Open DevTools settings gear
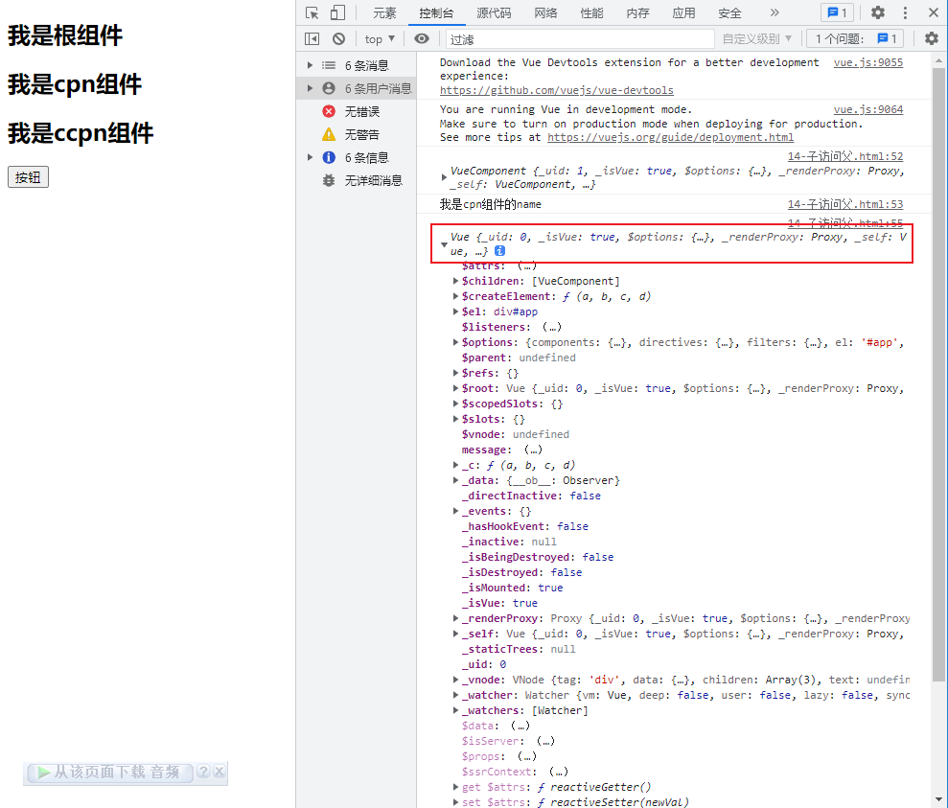948x808 pixels. (878, 12)
